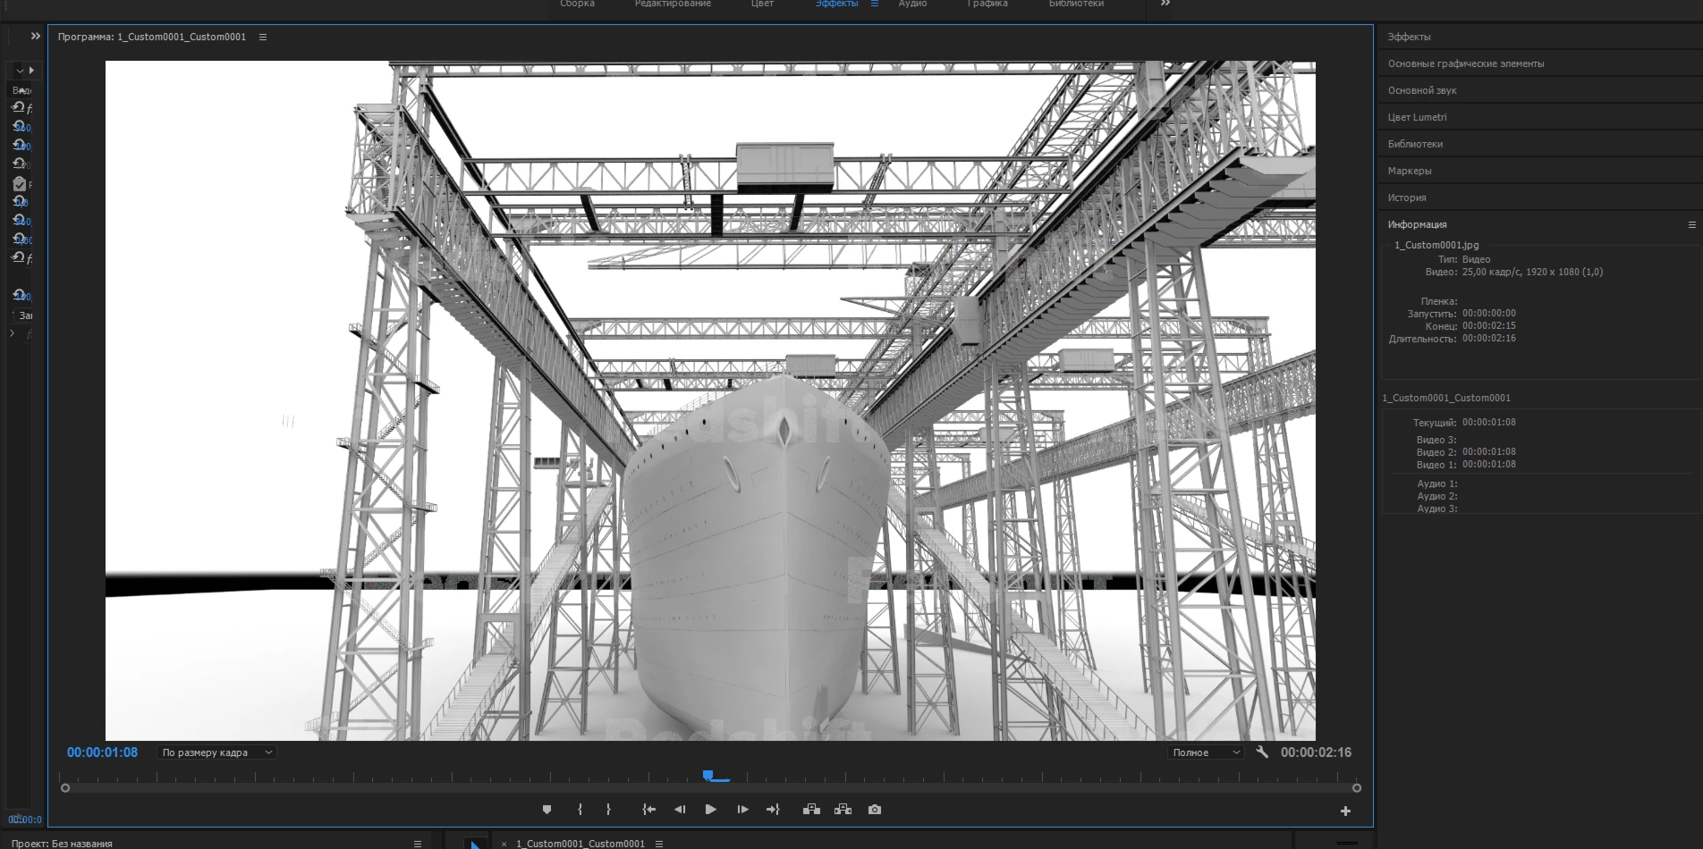Click the blue playhead on the monitor ruler
1703x849 pixels.
click(708, 776)
